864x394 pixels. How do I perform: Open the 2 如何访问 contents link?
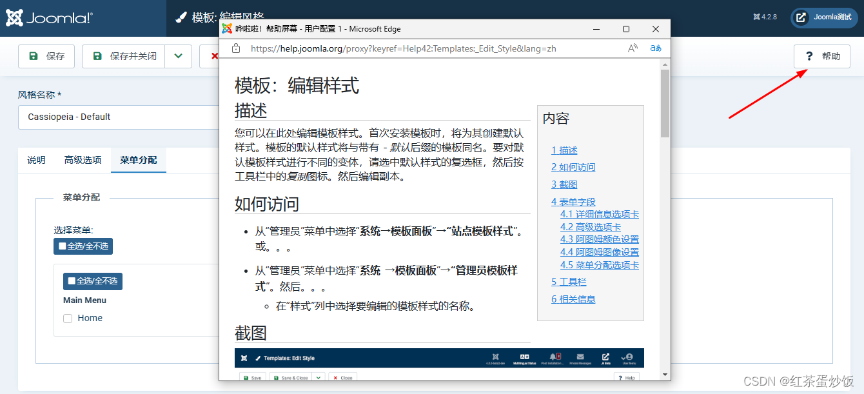click(573, 167)
